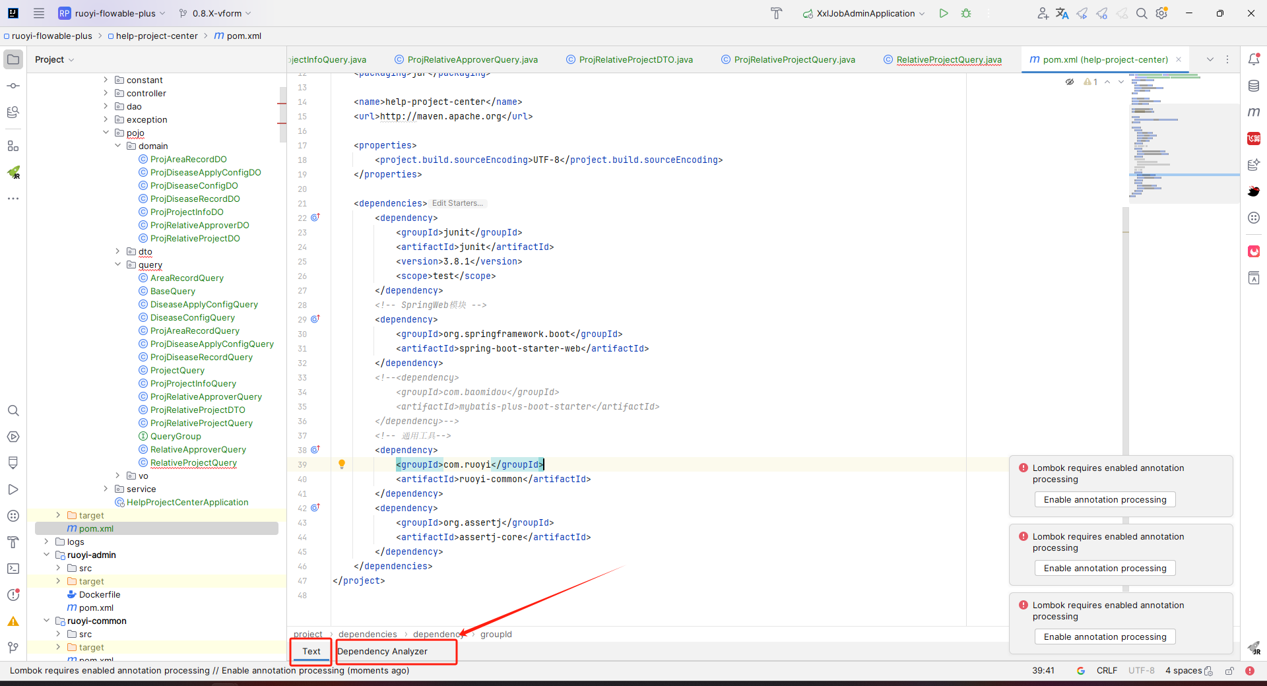This screenshot has height=686, width=1267.
Task: Click the quick-fix light bulb on line 39
Action: point(342,464)
